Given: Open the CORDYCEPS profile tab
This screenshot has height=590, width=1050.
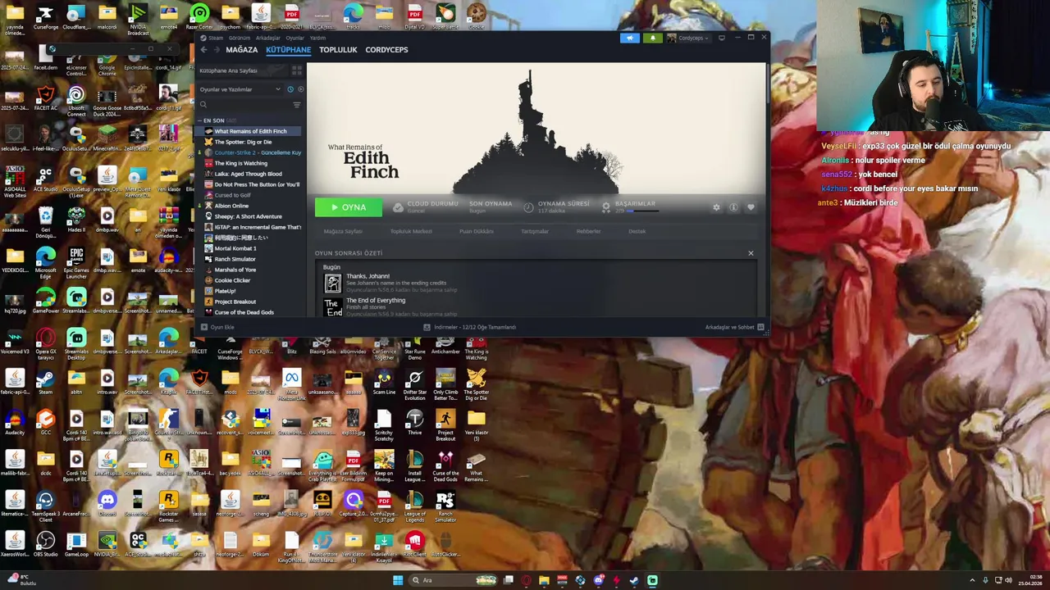Looking at the screenshot, I should click(386, 50).
